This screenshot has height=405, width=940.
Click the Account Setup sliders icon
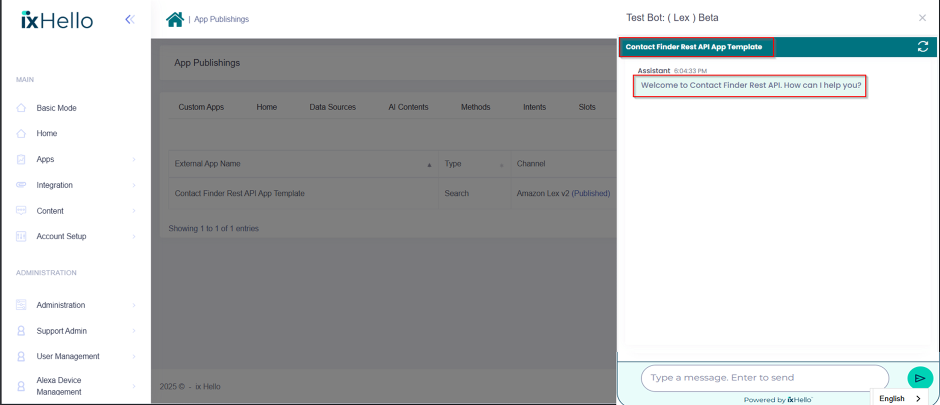(21, 236)
